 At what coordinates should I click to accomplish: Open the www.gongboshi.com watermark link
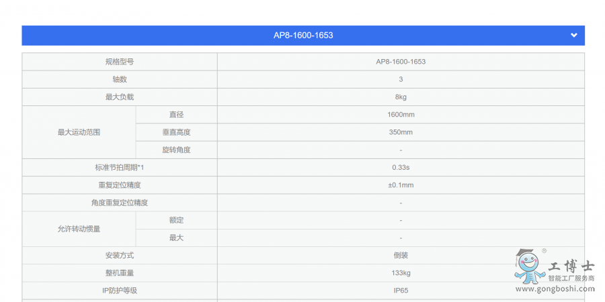pos(555,289)
